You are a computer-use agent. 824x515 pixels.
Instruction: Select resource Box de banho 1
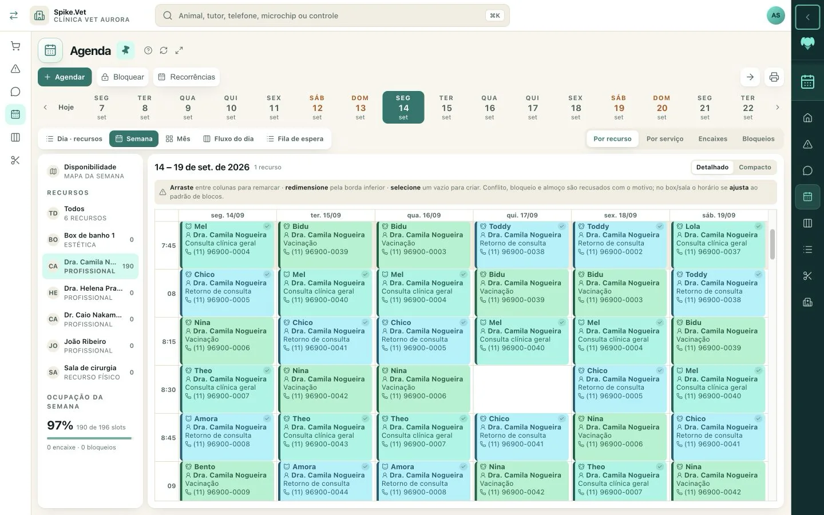(90, 240)
